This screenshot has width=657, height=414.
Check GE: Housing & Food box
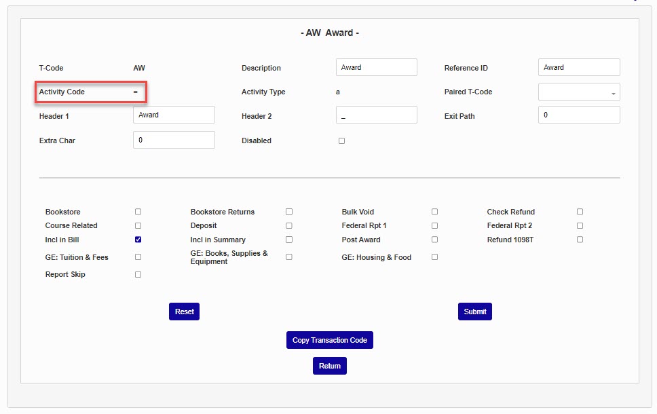[434, 257]
